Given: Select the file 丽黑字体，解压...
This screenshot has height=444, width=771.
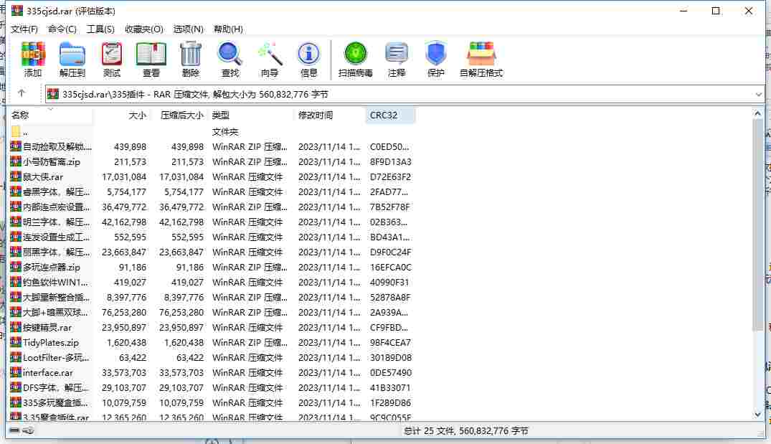Looking at the screenshot, I should [x=56, y=252].
